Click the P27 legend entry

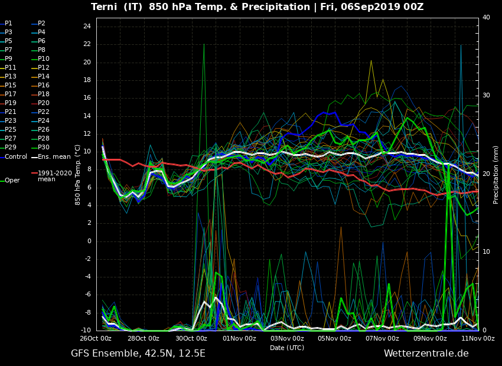[x=10, y=139]
